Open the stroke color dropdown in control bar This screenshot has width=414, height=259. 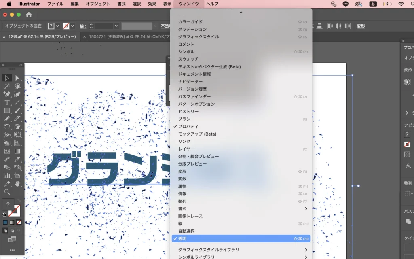click(72, 26)
